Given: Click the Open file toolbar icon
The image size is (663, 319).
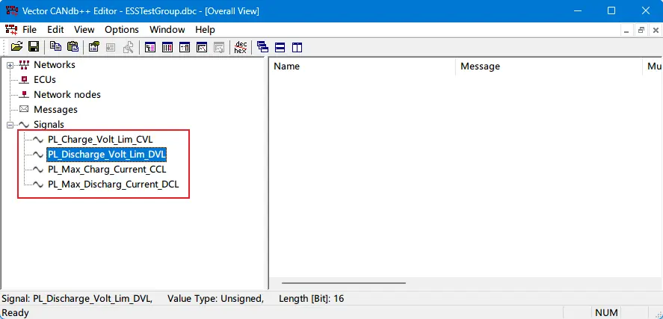Looking at the screenshot, I should tap(16, 47).
